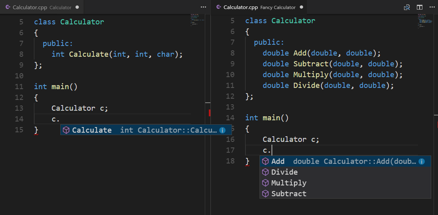Screen dimensions: 438x215
Task: Switch to the Calculator.cpp tab in Calculator project
Action: click(42, 7)
